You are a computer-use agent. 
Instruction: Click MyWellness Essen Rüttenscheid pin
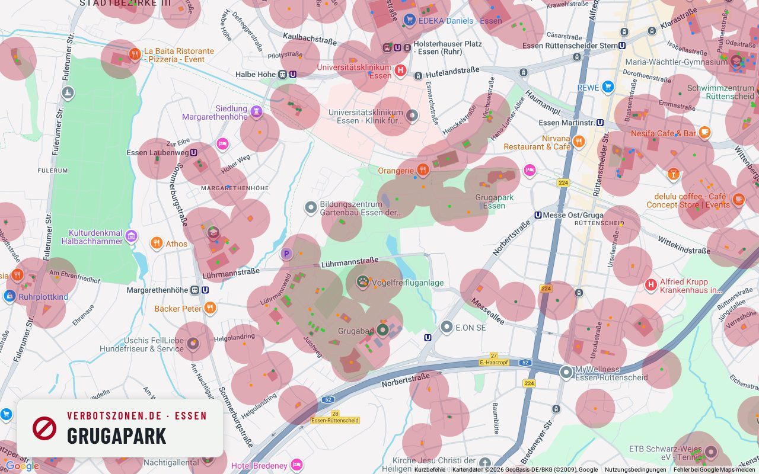tap(566, 372)
